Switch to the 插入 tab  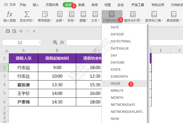tap(36, 5)
